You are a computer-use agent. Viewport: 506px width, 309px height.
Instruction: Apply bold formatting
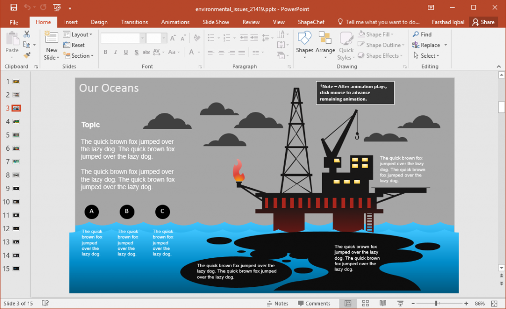pos(105,52)
